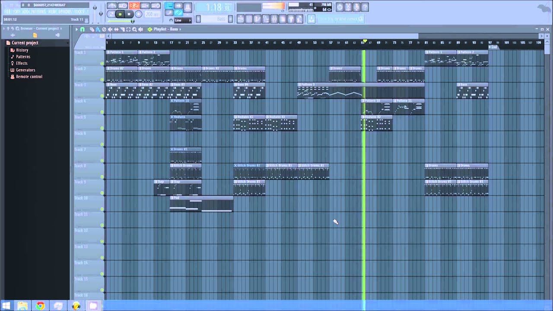Toggle song/pattern mode button

pyautogui.click(x=111, y=14)
